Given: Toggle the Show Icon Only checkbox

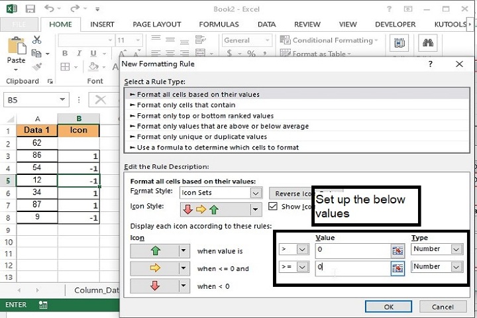Looking at the screenshot, I should click(273, 206).
